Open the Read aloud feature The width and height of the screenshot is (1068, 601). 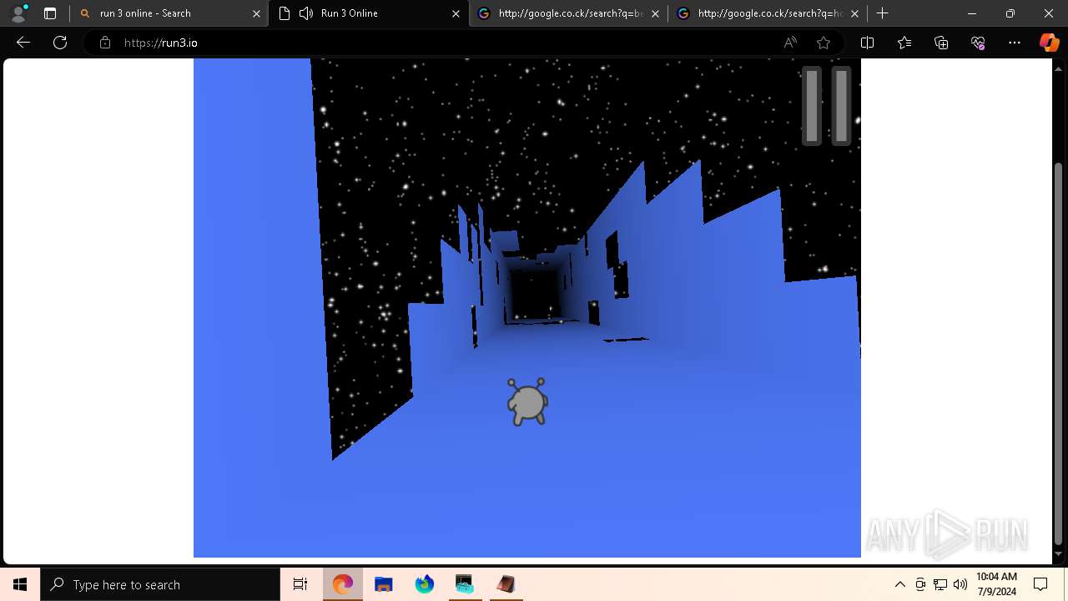[790, 43]
